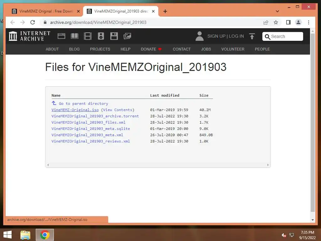Open the HELP menu item

125,49
